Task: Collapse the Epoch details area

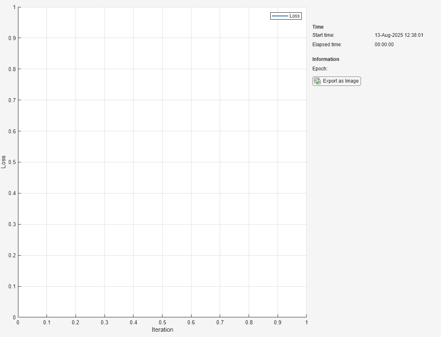Action: pyautogui.click(x=319, y=69)
